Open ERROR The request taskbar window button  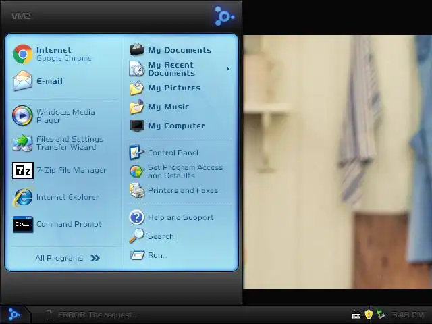pos(92,315)
